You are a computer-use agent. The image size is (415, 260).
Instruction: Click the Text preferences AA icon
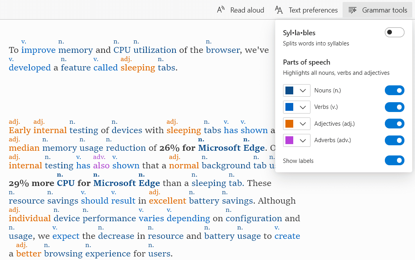tap(279, 10)
